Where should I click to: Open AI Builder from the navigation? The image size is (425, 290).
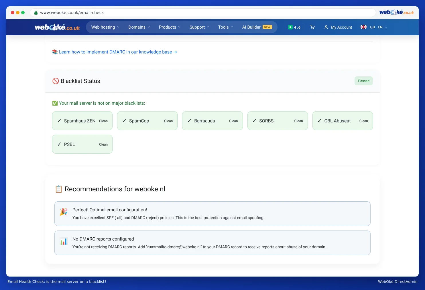coord(257,27)
